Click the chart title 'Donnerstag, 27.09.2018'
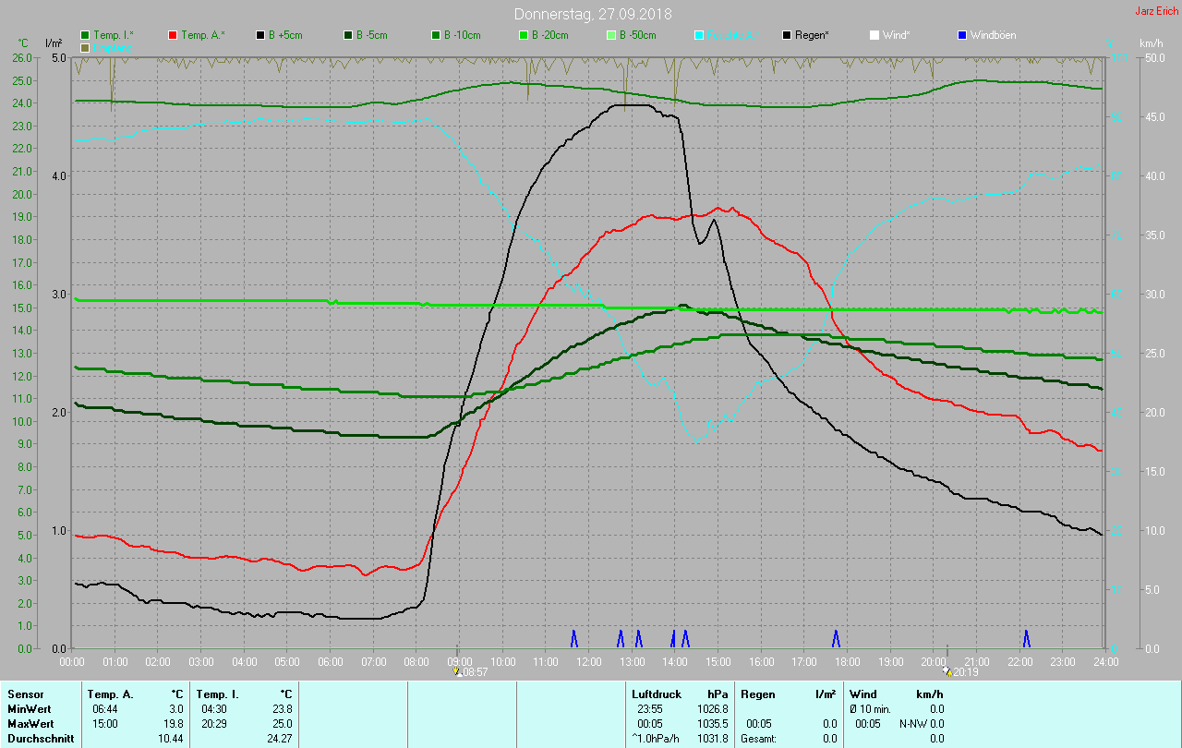This screenshot has height=748, width=1182. point(593,14)
